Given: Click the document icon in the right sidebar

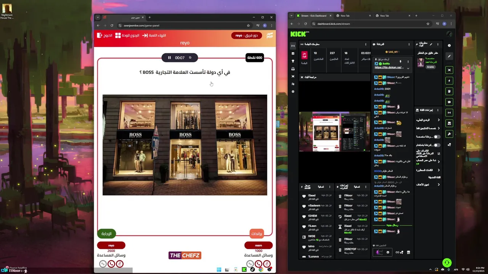Looking at the screenshot, I should pyautogui.click(x=449, y=91).
